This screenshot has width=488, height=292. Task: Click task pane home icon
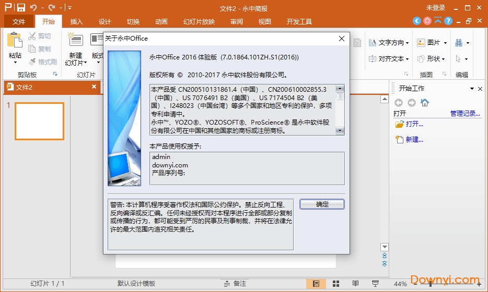pyautogui.click(x=424, y=102)
